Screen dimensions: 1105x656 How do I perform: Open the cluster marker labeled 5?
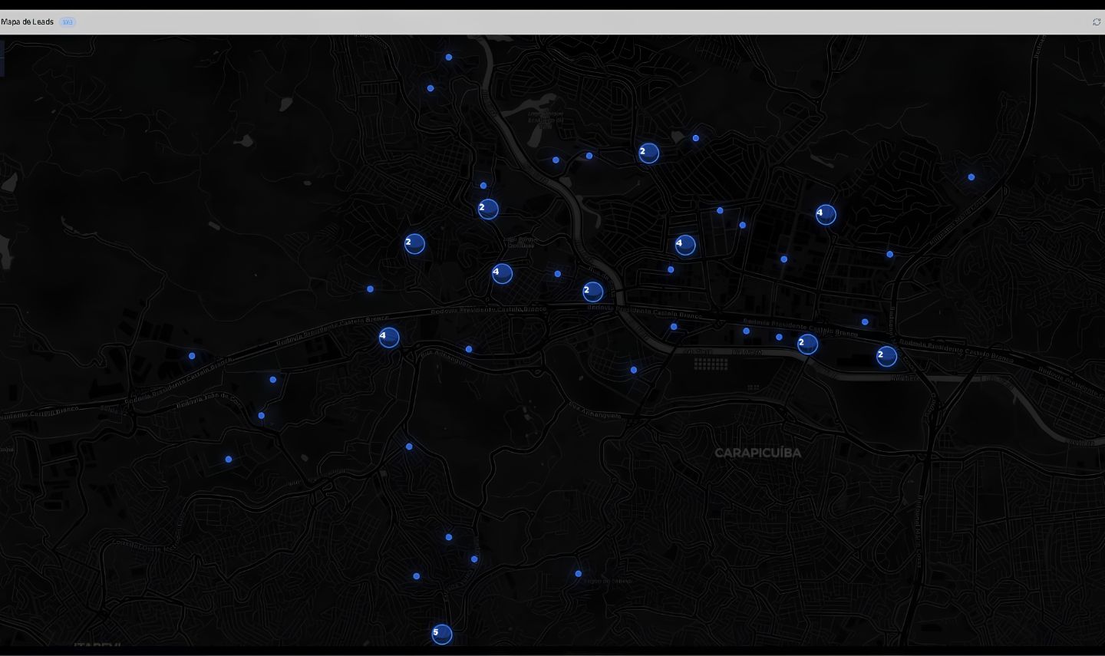click(441, 635)
